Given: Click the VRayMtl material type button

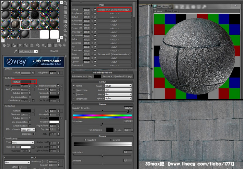Looking at the screenshot, I should click(54, 51).
